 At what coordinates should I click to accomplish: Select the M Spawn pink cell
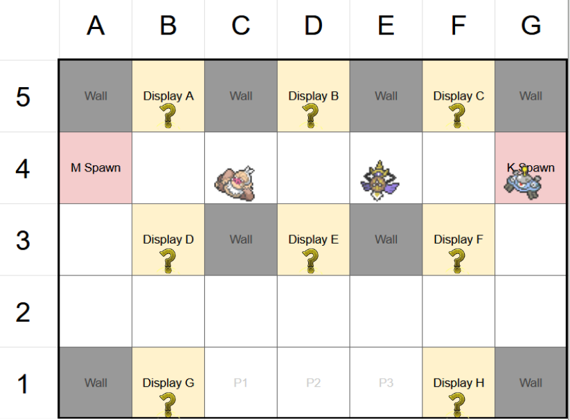(x=96, y=168)
